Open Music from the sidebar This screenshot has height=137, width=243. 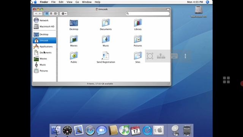[x=44, y=65]
